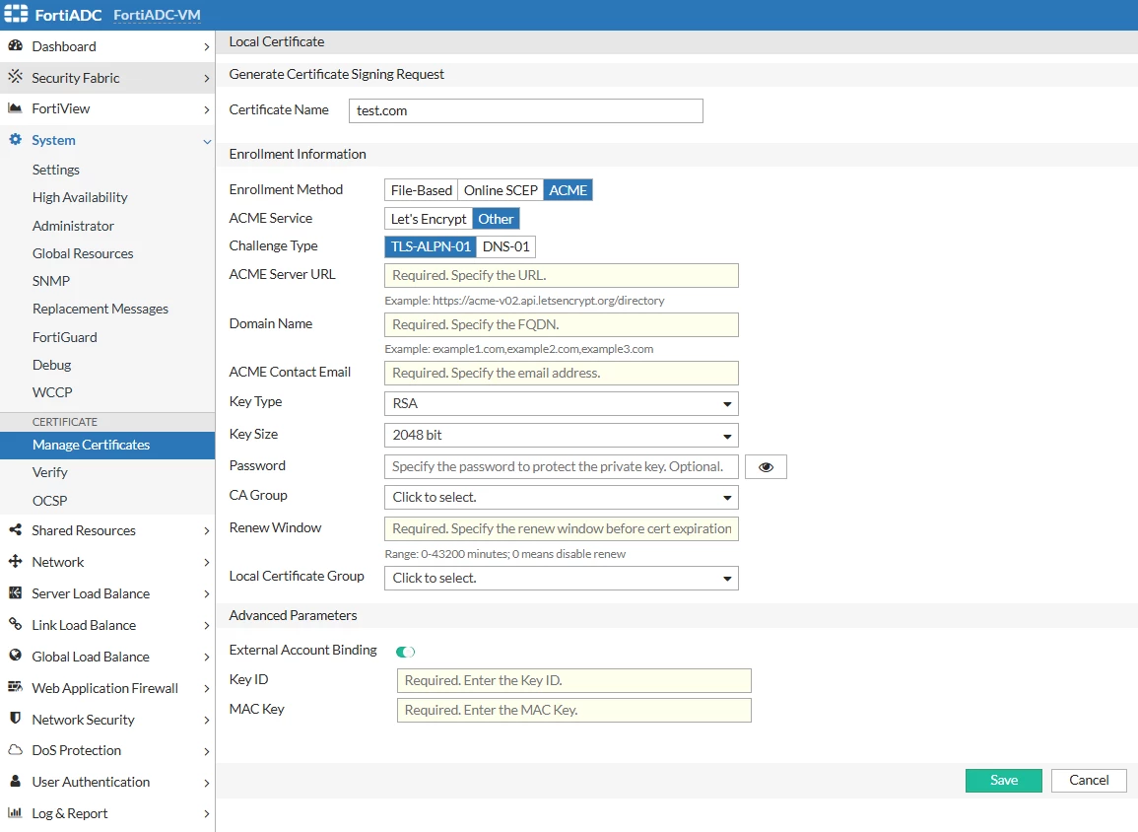Open Debug page
Screen dimensions: 1138x832
click(51, 365)
